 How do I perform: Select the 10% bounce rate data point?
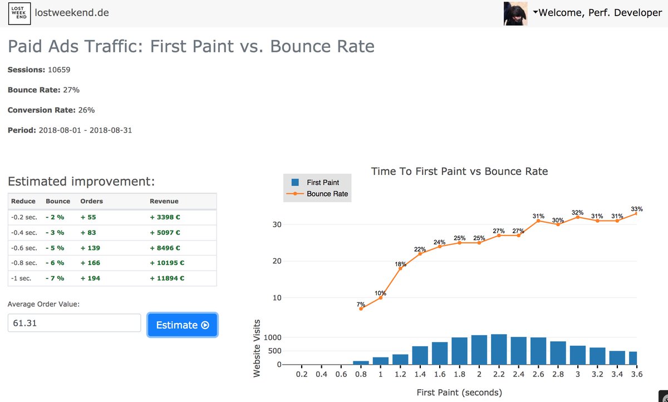pyautogui.click(x=380, y=297)
